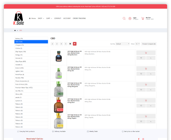Expand the CART menu
This screenshot has width=171, height=140.
click(49, 18)
